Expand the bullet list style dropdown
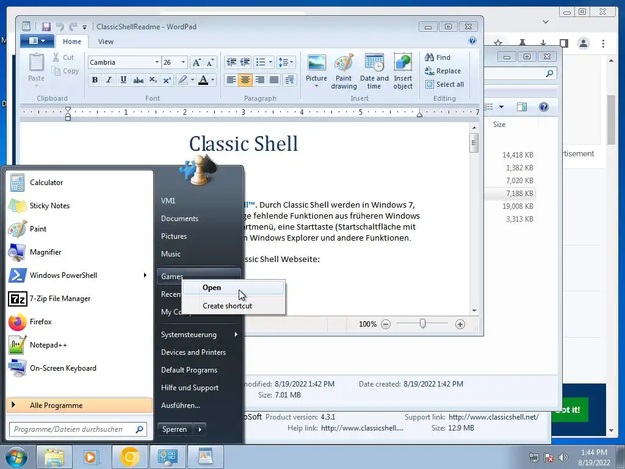This screenshot has height=469, width=625. (x=270, y=62)
